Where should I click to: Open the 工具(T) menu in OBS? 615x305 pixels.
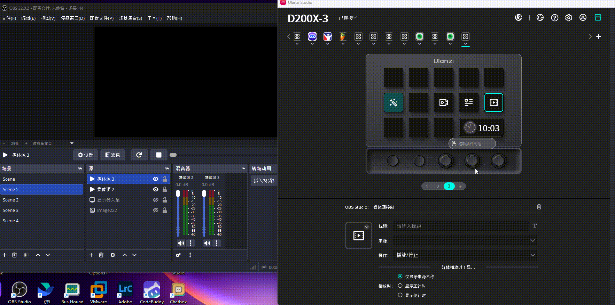coord(155,18)
